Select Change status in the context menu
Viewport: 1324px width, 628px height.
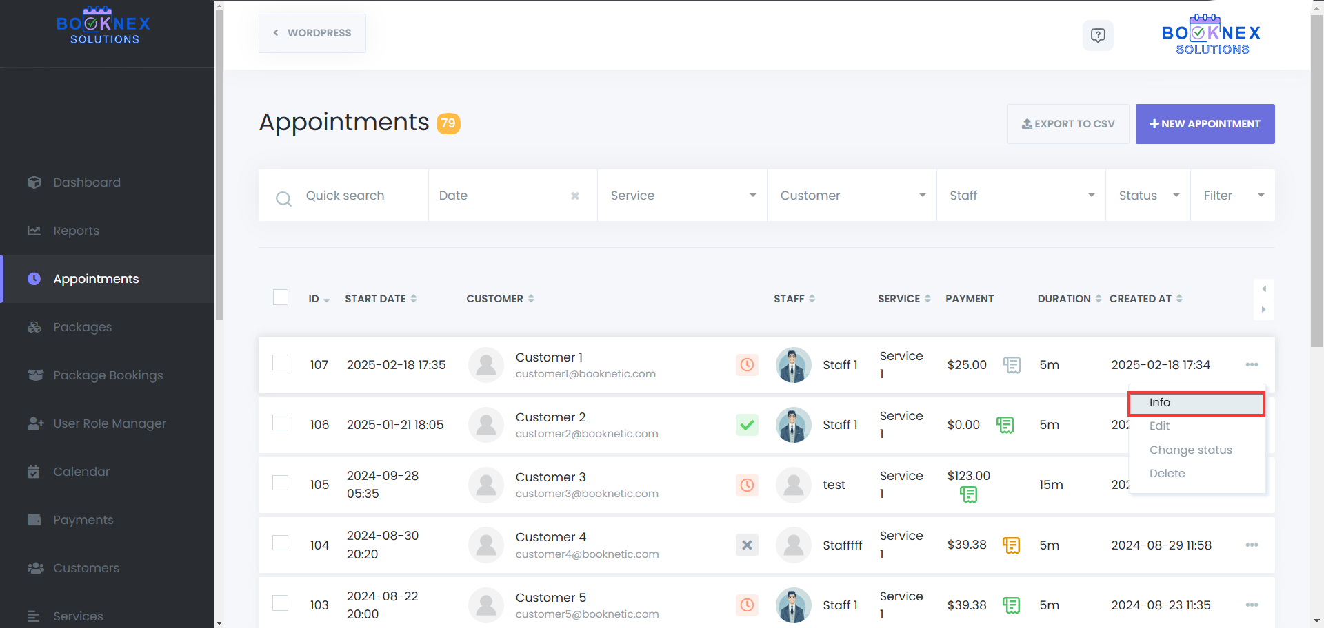click(x=1190, y=450)
